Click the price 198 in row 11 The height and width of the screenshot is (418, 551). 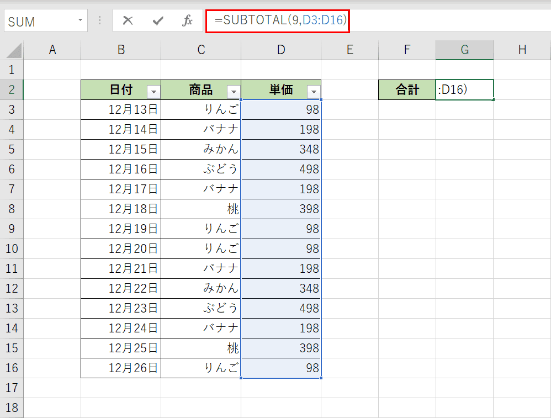pyautogui.click(x=281, y=268)
